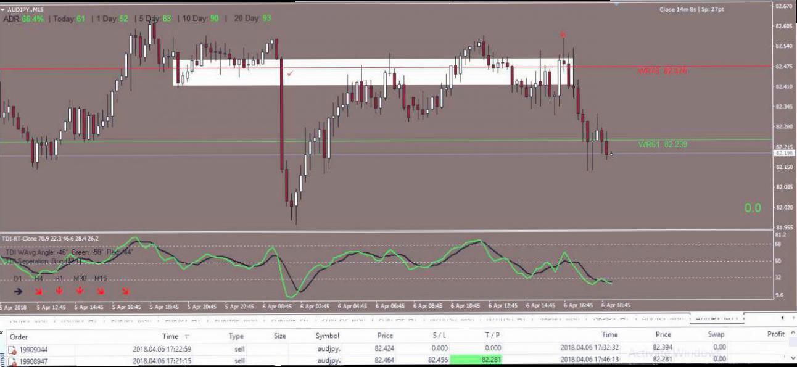Image resolution: width=797 pixels, height=367 pixels.
Task: Select the white rectangle zone on chart
Action: pyautogui.click(x=373, y=72)
